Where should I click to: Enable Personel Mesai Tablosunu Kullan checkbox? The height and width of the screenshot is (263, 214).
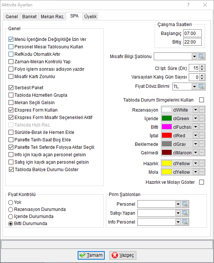11,46
